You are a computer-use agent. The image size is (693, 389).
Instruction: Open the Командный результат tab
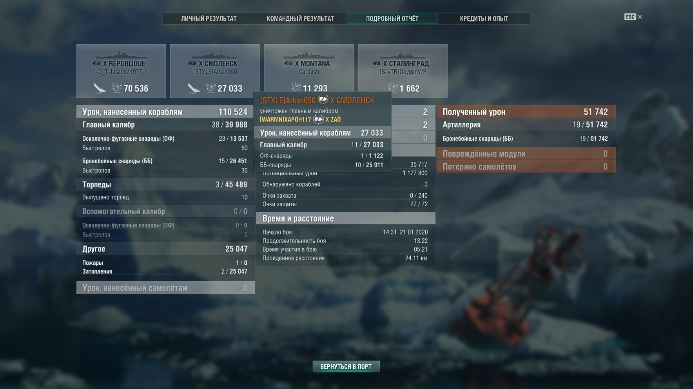(301, 18)
